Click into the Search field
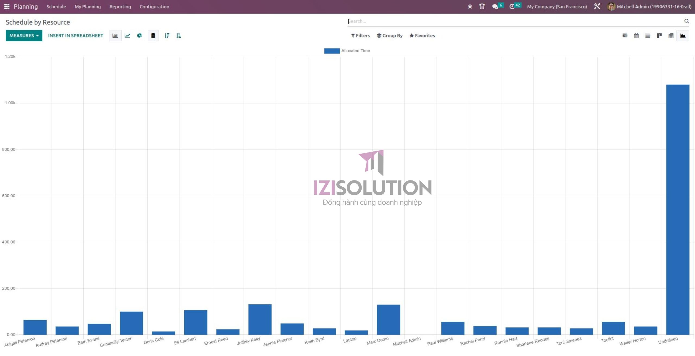Viewport: 695px width, 356px height. point(513,21)
